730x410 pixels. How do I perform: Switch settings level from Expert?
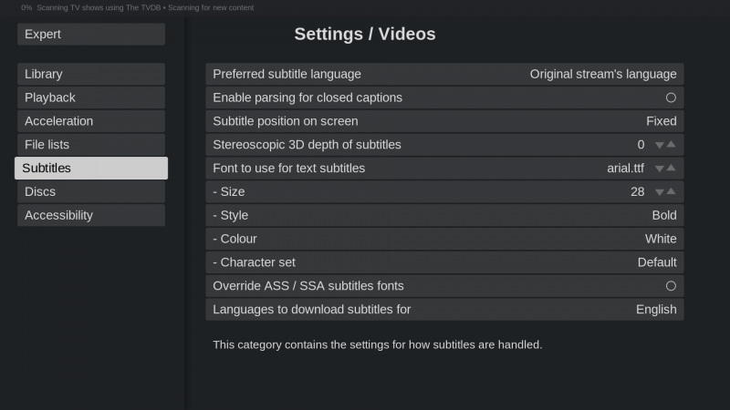point(91,35)
